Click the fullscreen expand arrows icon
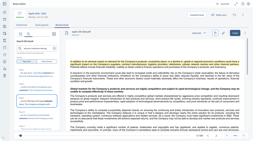This screenshot has width=253, height=141. pyautogui.click(x=236, y=4)
